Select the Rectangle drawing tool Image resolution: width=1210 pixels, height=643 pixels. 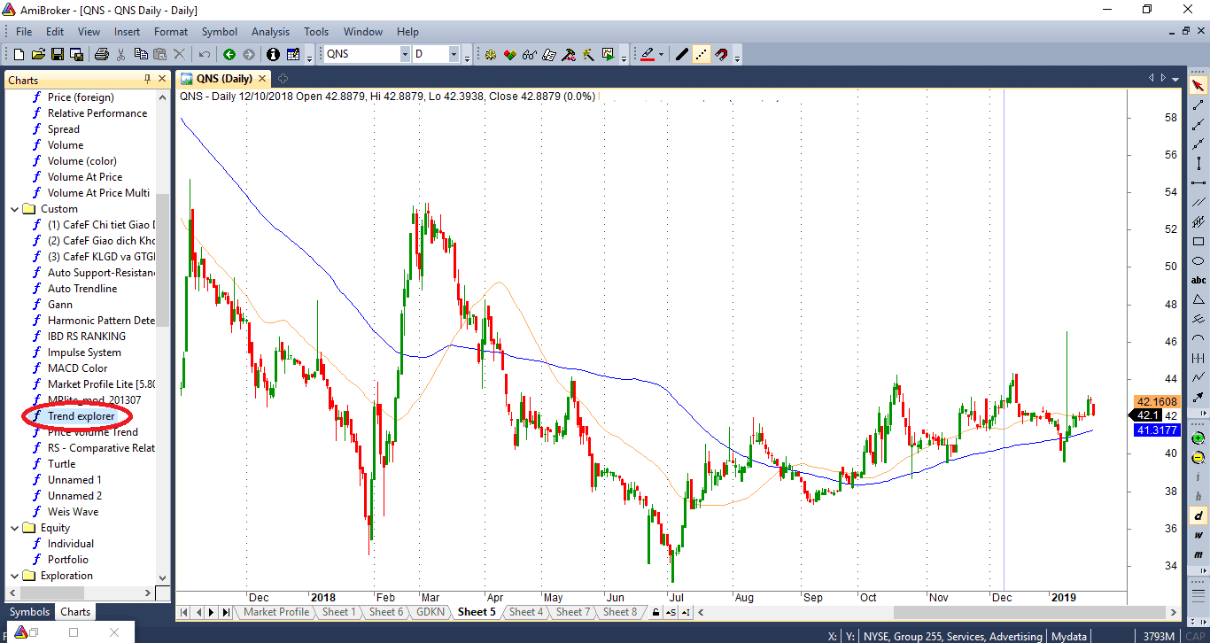tap(1198, 241)
